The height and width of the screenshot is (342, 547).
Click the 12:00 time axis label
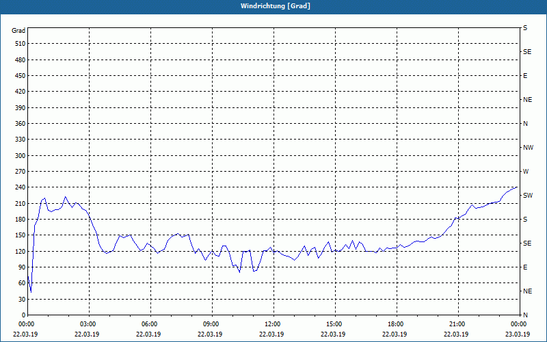point(274,324)
